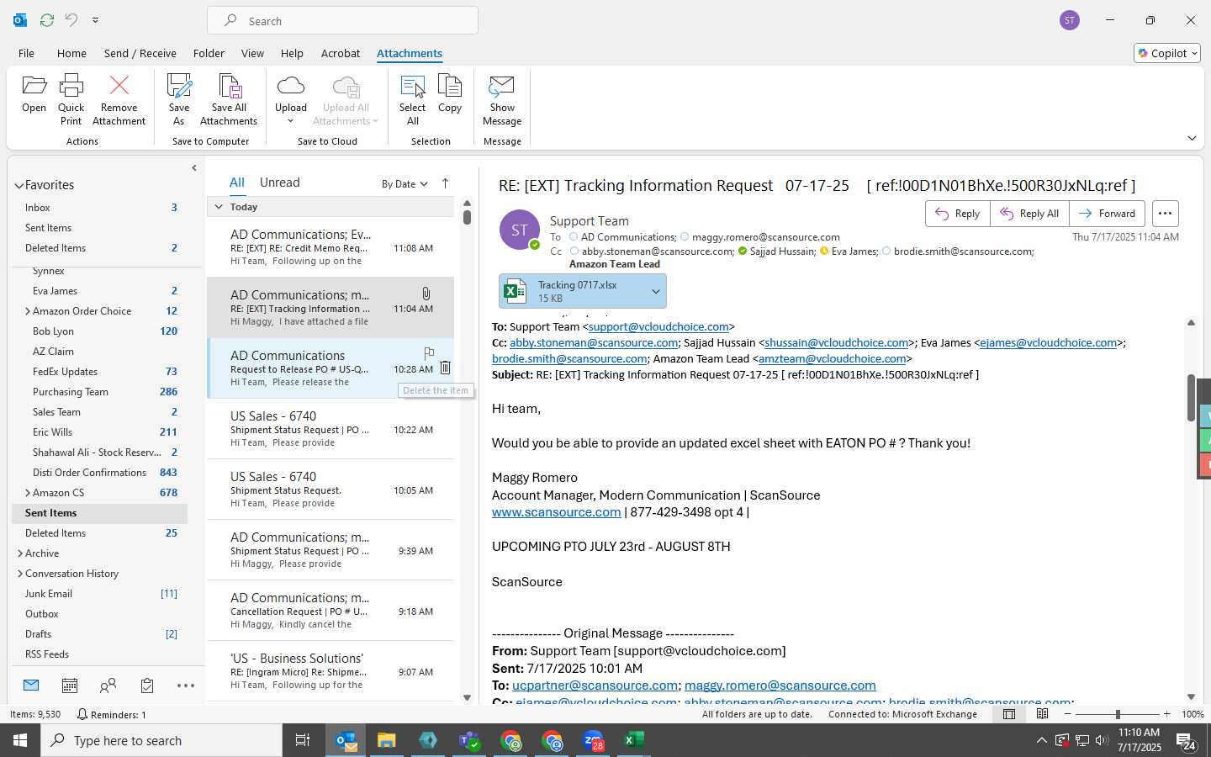Screen dimensions: 1211x757
Task: Open Calendar view in navigation bar
Action: click(70, 686)
